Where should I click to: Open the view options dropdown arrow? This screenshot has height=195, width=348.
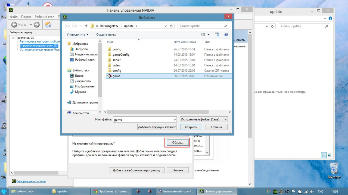tap(209, 34)
